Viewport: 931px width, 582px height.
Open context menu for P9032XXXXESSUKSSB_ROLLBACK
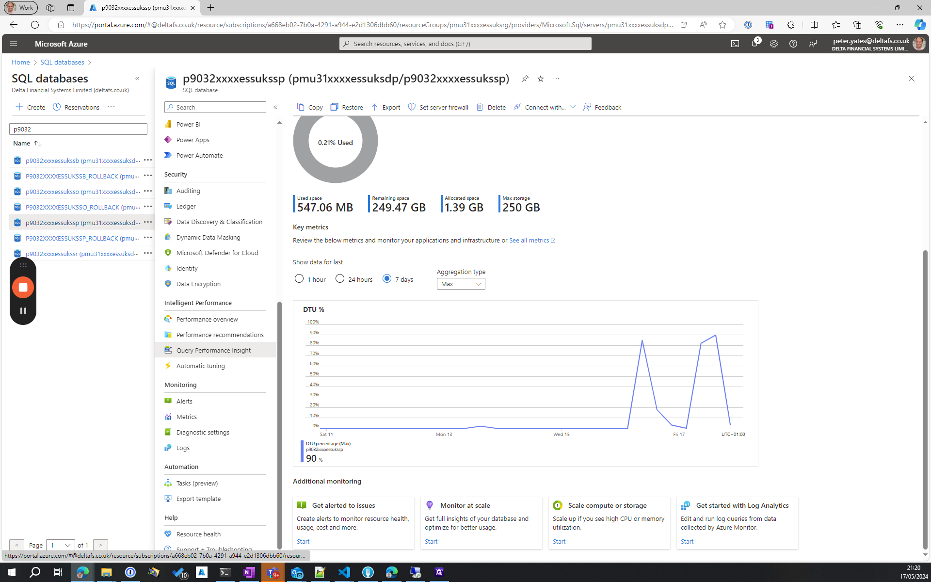[x=148, y=176]
